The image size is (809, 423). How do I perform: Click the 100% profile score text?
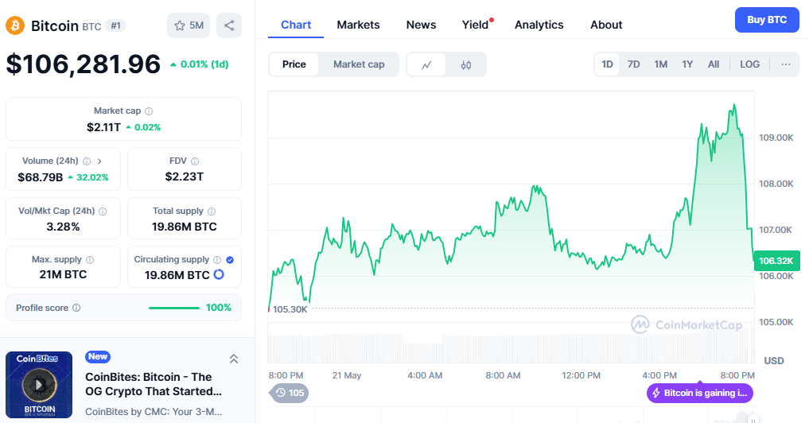(219, 308)
